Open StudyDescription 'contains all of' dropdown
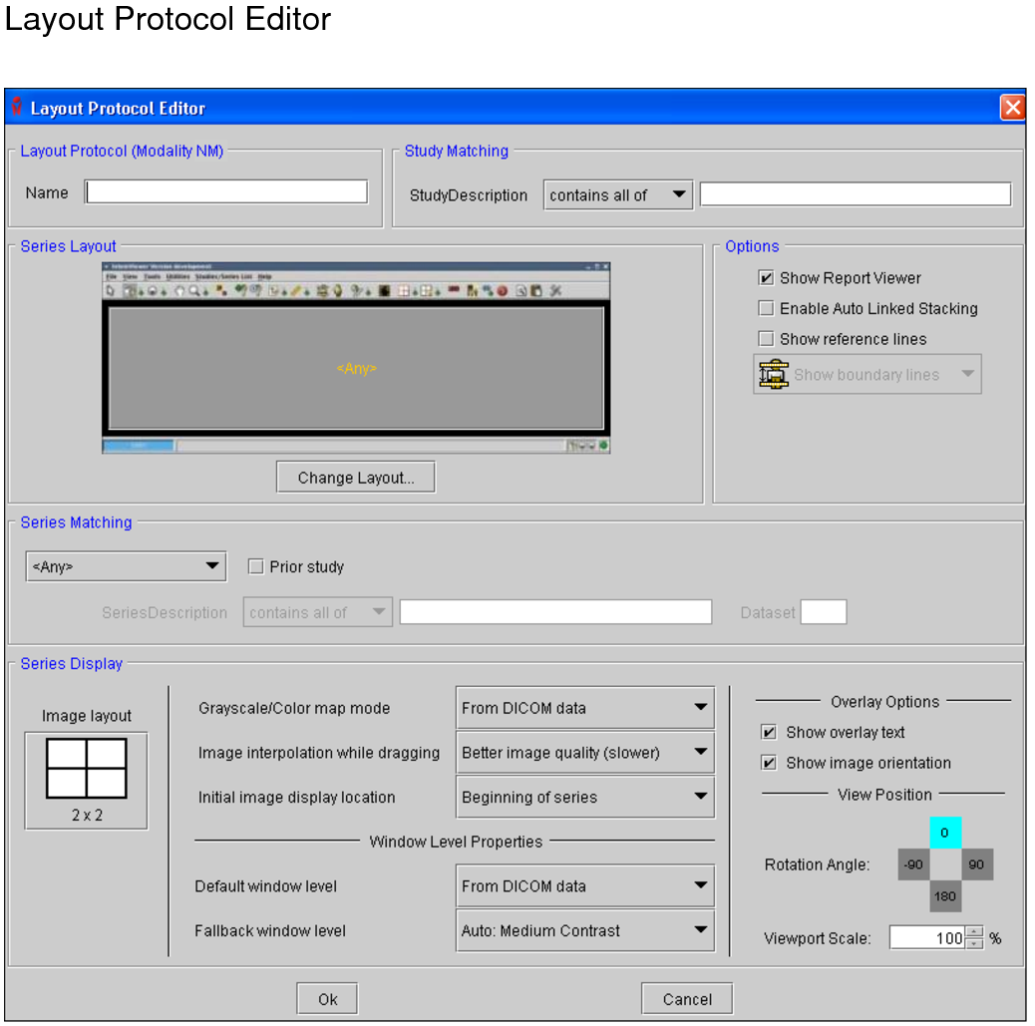This screenshot has width=1035, height=1026. [x=618, y=195]
